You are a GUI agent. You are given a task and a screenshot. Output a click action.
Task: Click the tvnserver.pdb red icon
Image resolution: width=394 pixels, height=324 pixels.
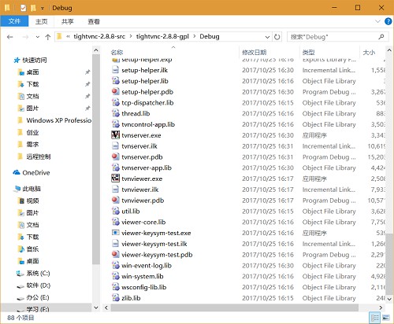[115, 156]
